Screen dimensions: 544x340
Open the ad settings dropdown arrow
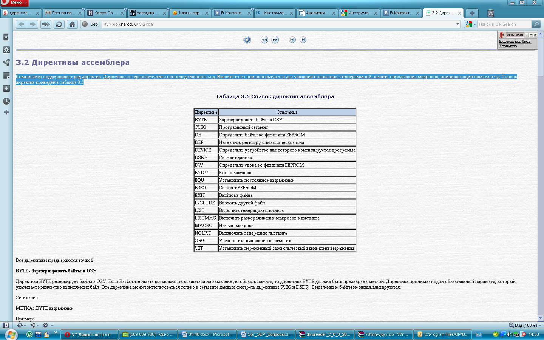tap(531, 35)
